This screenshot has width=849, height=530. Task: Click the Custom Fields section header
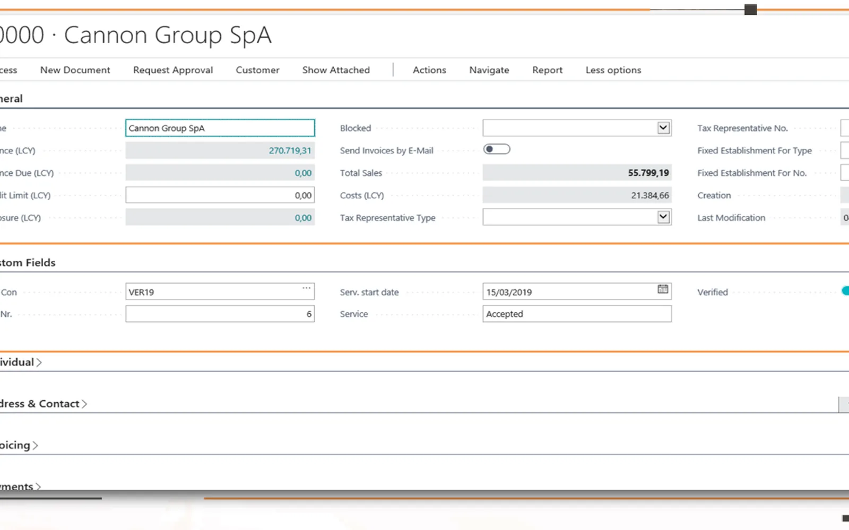point(28,263)
